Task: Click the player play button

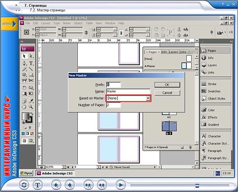Action: tap(121, 185)
